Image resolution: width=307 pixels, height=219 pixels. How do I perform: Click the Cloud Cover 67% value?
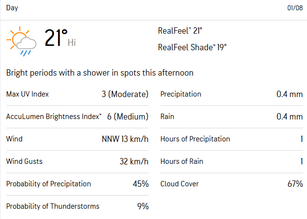point(295,184)
